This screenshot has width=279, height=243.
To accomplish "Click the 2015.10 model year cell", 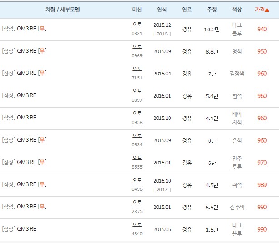I will coord(162,118).
